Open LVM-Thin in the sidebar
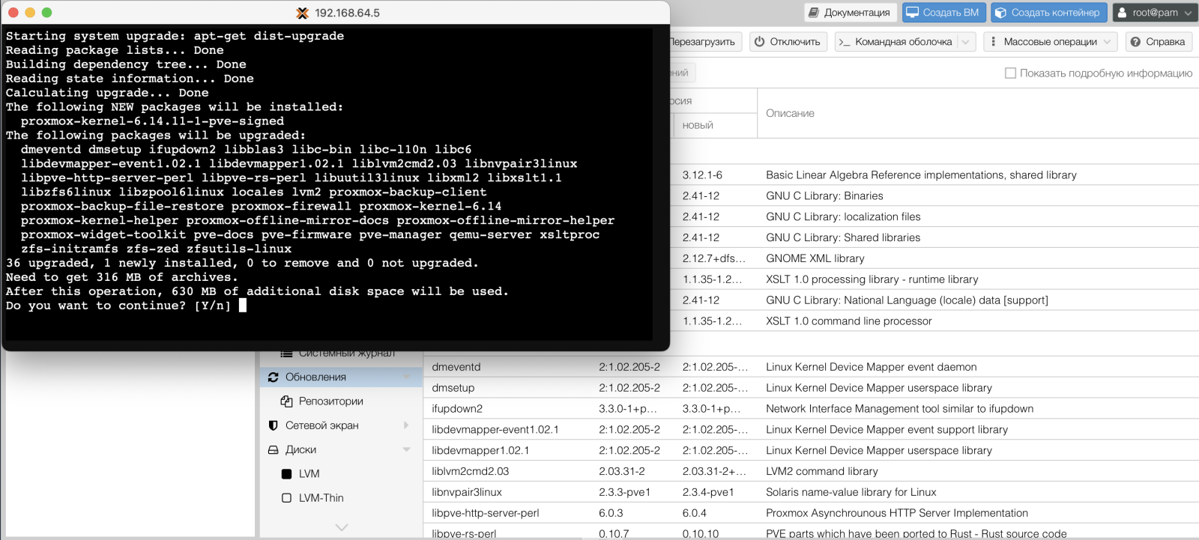The image size is (1199, 540). click(341, 497)
